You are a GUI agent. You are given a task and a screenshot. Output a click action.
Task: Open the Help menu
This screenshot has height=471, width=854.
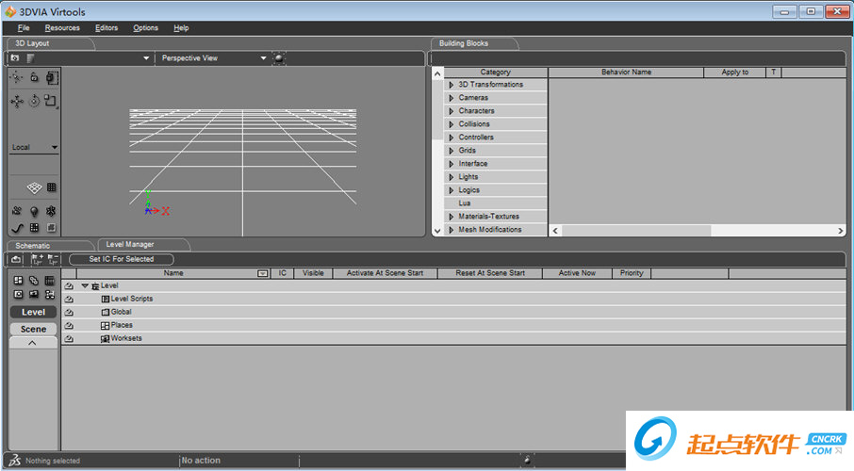coord(181,27)
